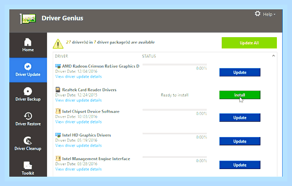Click the AMD Radeon display adapter icon
Screen dimensions: 292x186
58,66
